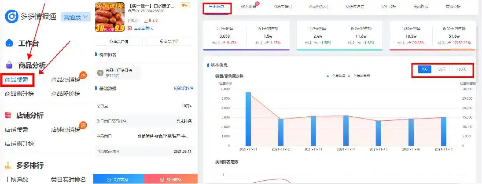Select 商品搜索 in the sidebar
This screenshot has height=184, width=482.
tap(17, 80)
